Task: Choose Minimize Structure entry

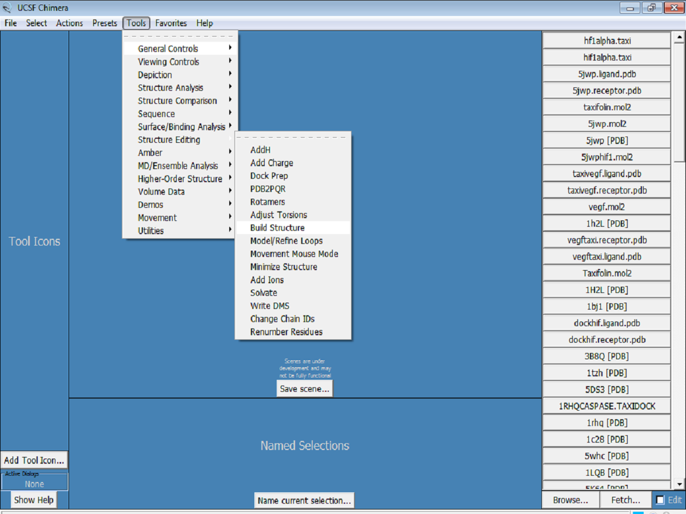Action: point(293,267)
